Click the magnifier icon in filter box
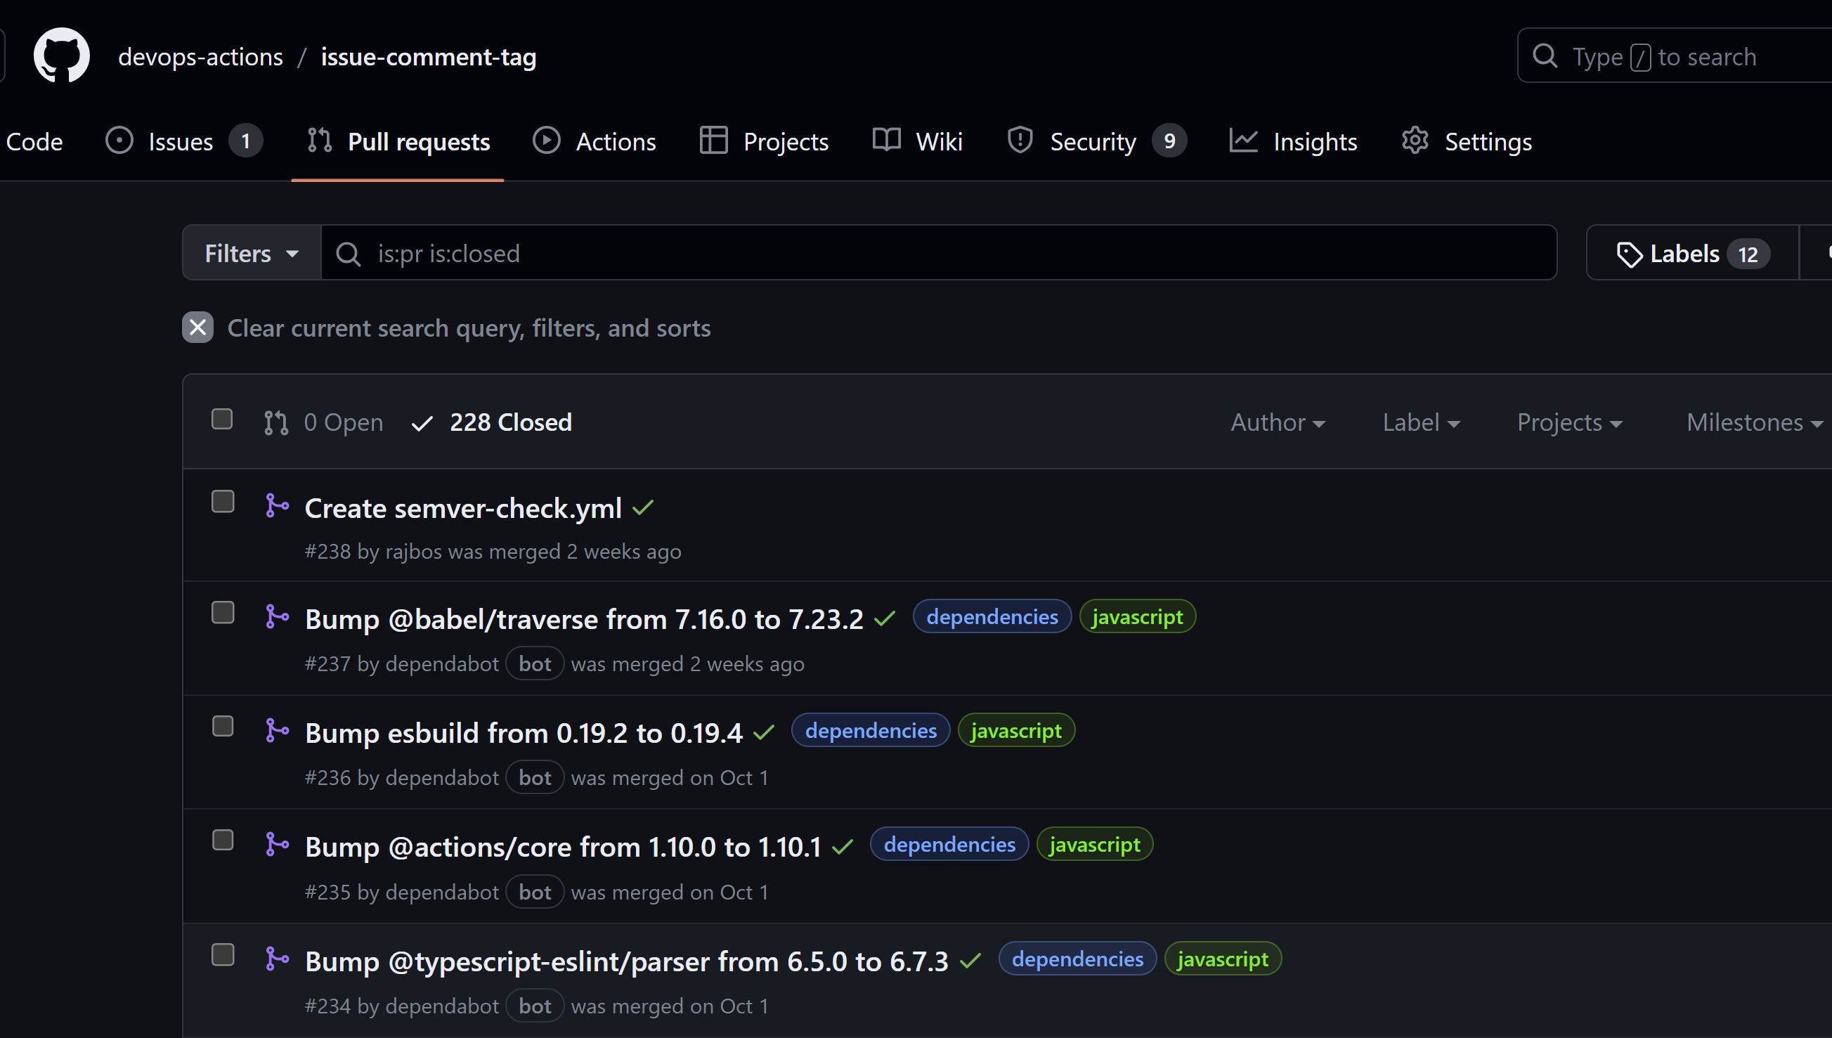The width and height of the screenshot is (1832, 1038). tap(349, 254)
